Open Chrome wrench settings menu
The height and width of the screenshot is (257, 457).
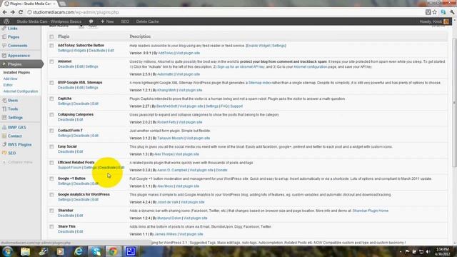452,12
